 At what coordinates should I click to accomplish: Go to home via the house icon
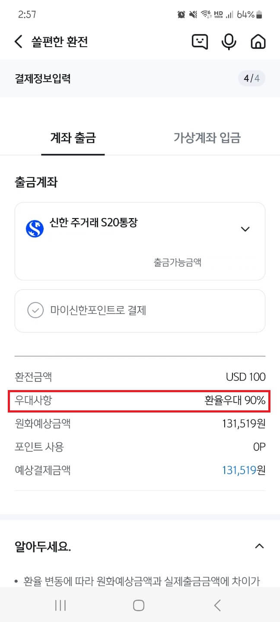coord(258,41)
